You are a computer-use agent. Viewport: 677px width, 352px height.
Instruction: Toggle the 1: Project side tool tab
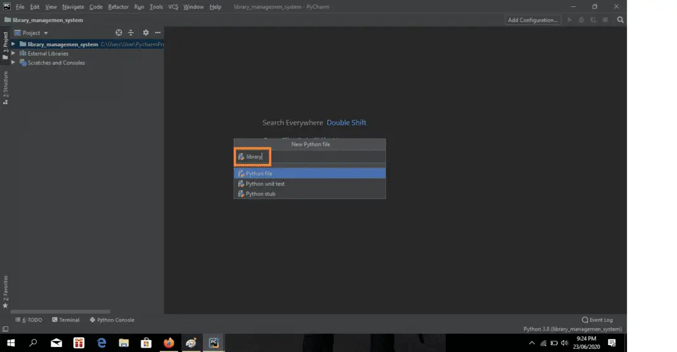coord(6,44)
